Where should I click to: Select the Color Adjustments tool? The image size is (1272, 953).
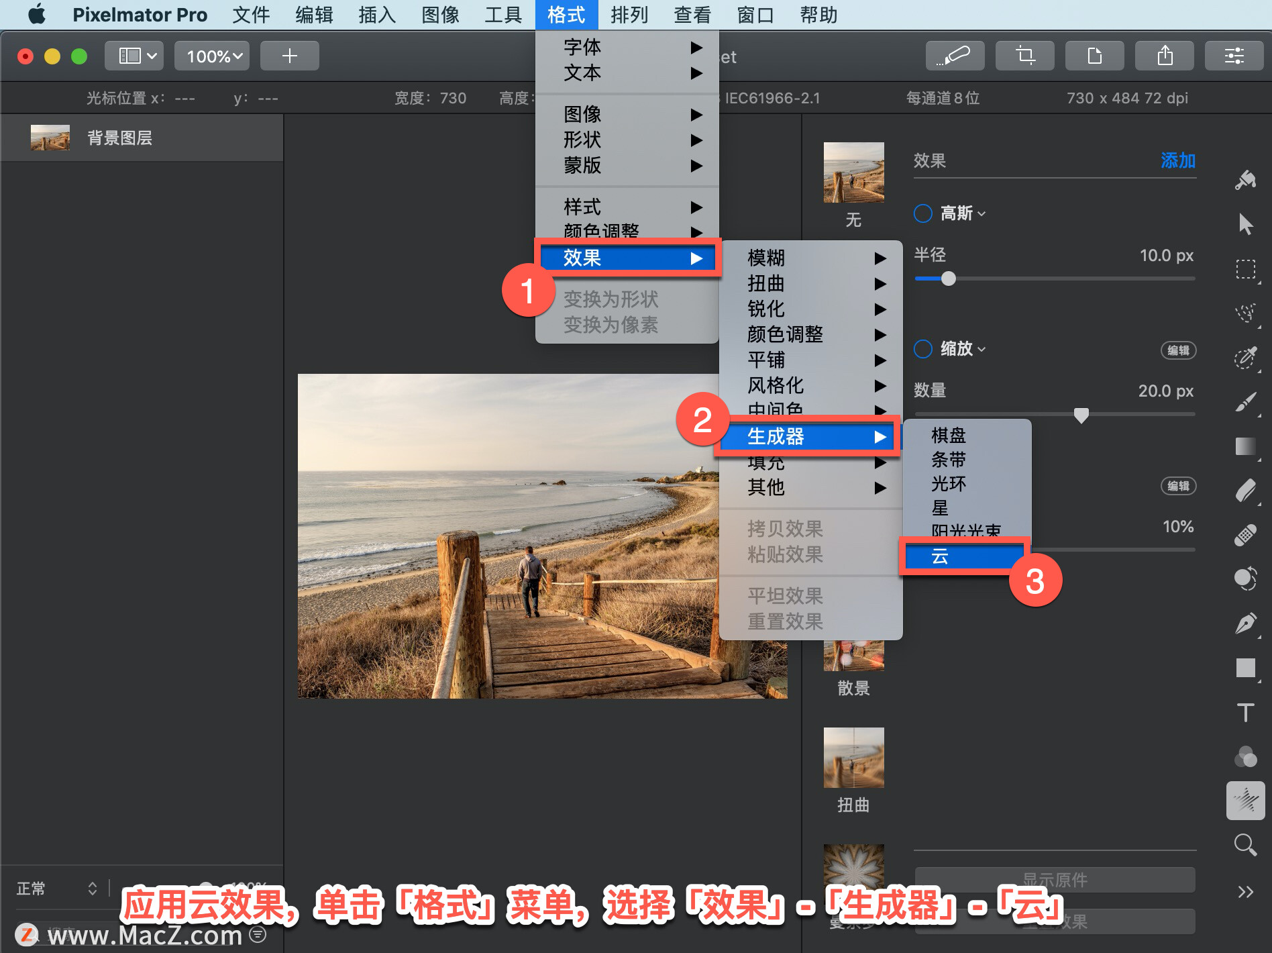1246,579
